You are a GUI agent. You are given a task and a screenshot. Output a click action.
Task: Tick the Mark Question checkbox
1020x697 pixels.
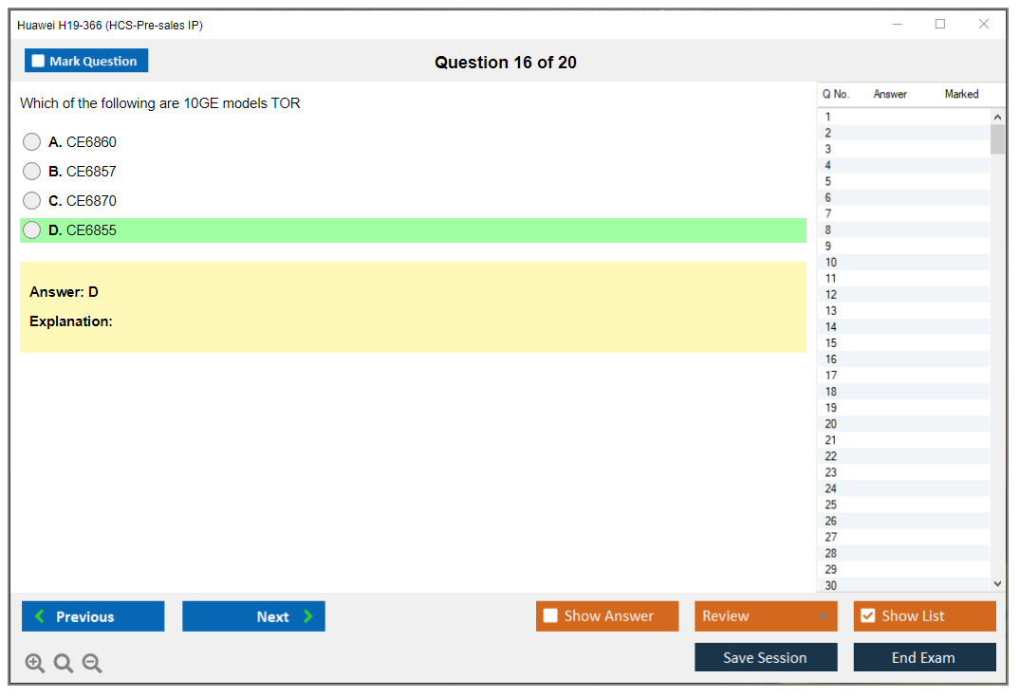tap(39, 62)
